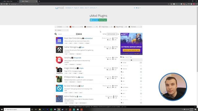Open Gather Manager plugin title
The image size is (198, 111).
coord(70,47)
